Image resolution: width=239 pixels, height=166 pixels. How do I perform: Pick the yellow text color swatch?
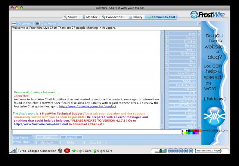[185, 133]
